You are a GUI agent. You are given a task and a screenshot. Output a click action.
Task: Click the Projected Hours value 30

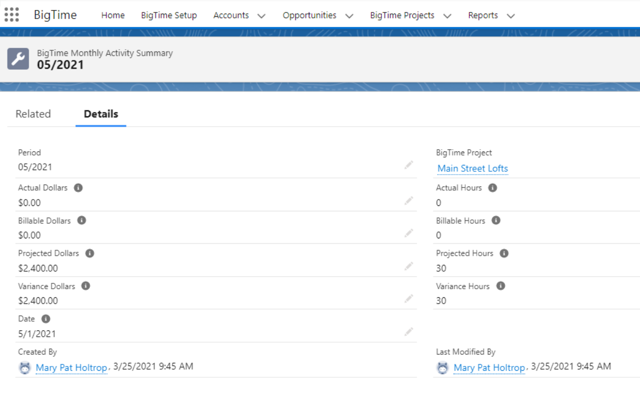pyautogui.click(x=441, y=268)
